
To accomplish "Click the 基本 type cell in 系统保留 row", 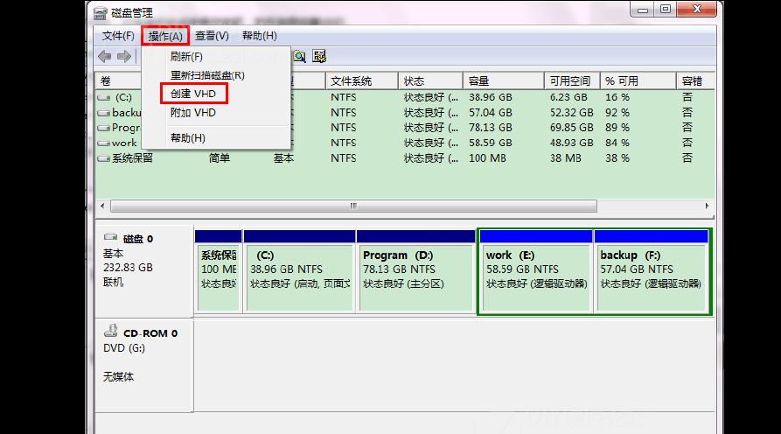I will coord(283,158).
